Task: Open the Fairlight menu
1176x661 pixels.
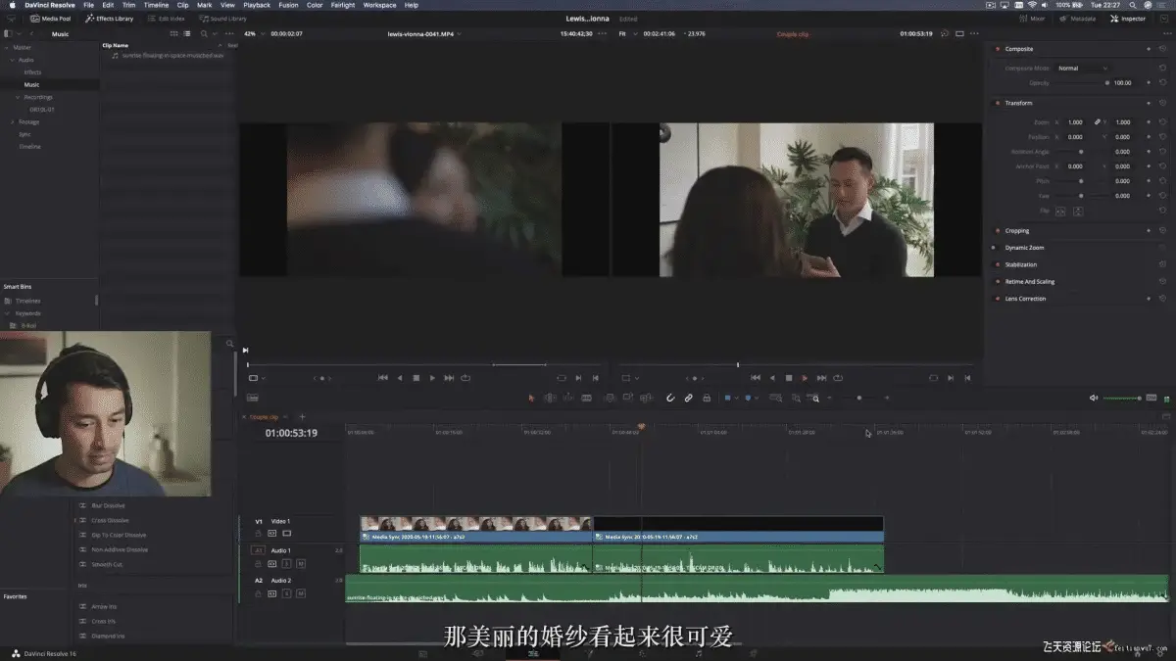Action: pos(343,5)
